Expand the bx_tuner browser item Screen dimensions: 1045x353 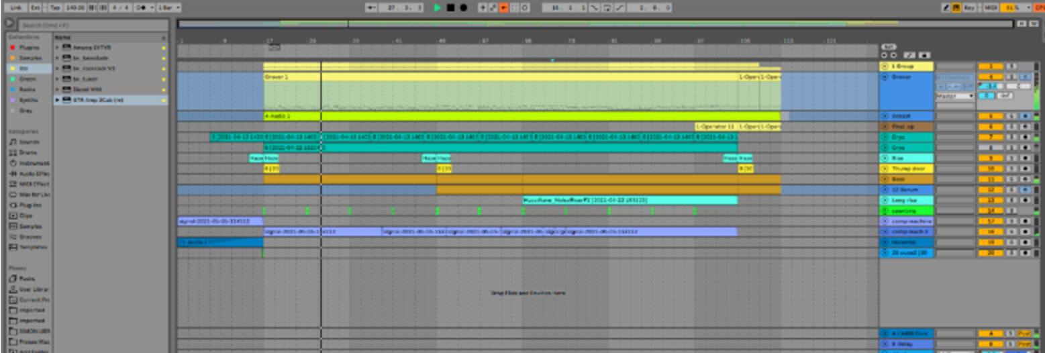57,79
